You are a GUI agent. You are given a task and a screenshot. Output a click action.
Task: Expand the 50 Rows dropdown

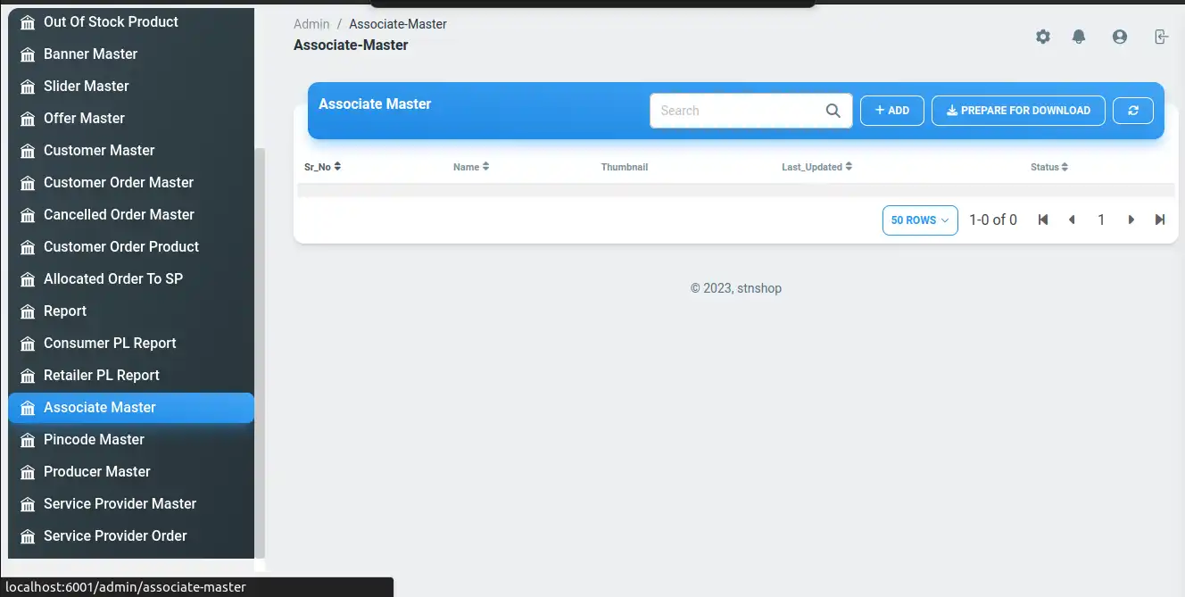(x=919, y=220)
